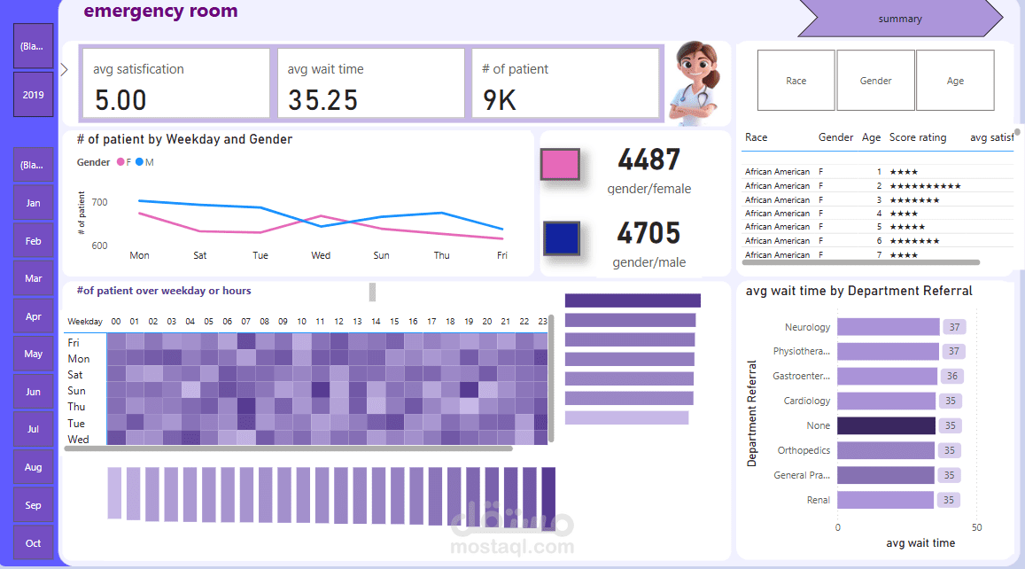
Task: Filter by Oct month slicer
Action: point(34,542)
